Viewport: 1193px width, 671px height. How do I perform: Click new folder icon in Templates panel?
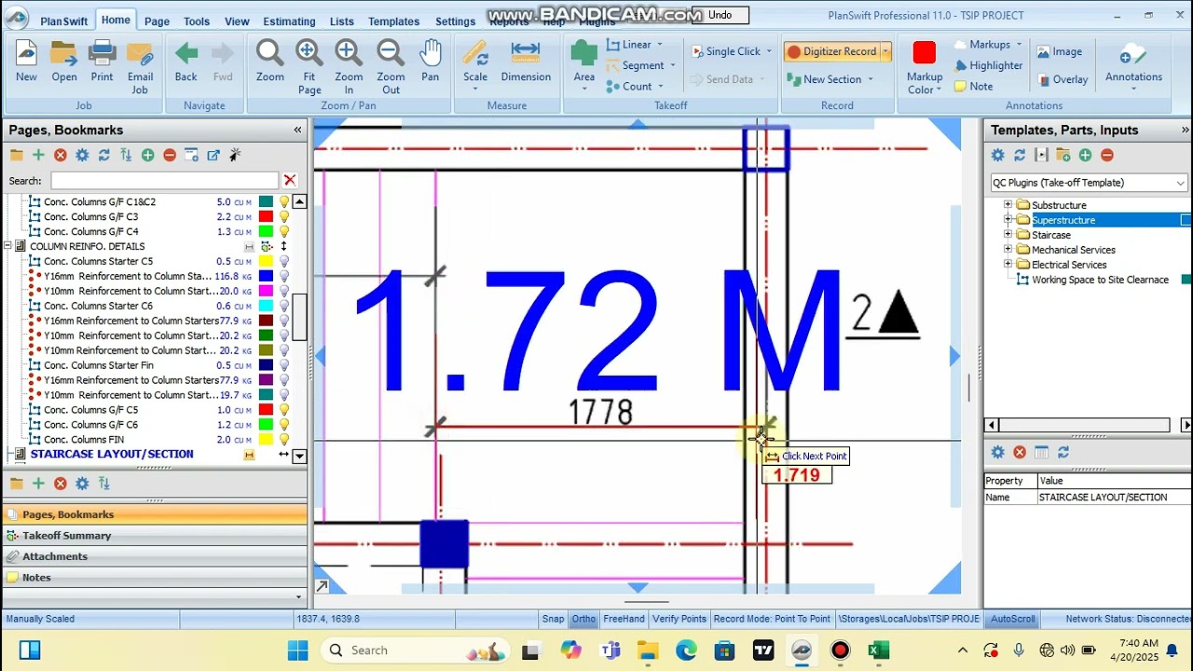pyautogui.click(x=1063, y=155)
